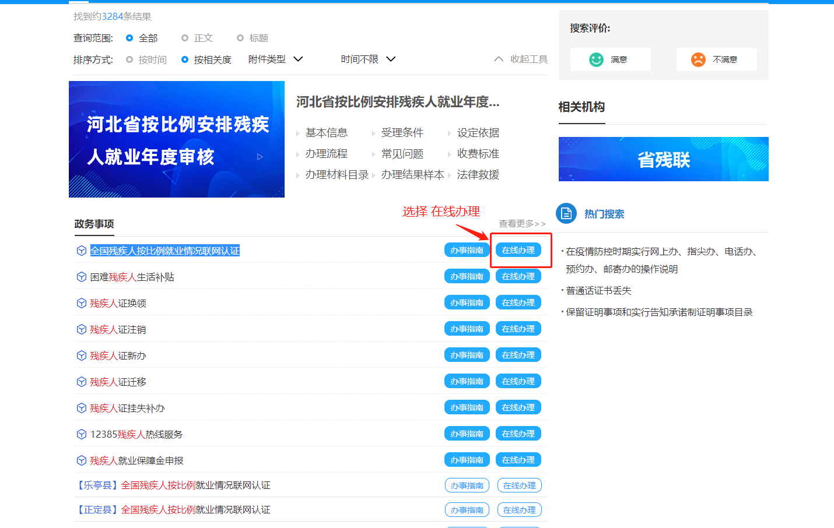Click the cube icon beside 12385残疾人热线服务
The width and height of the screenshot is (834, 528).
tap(82, 434)
